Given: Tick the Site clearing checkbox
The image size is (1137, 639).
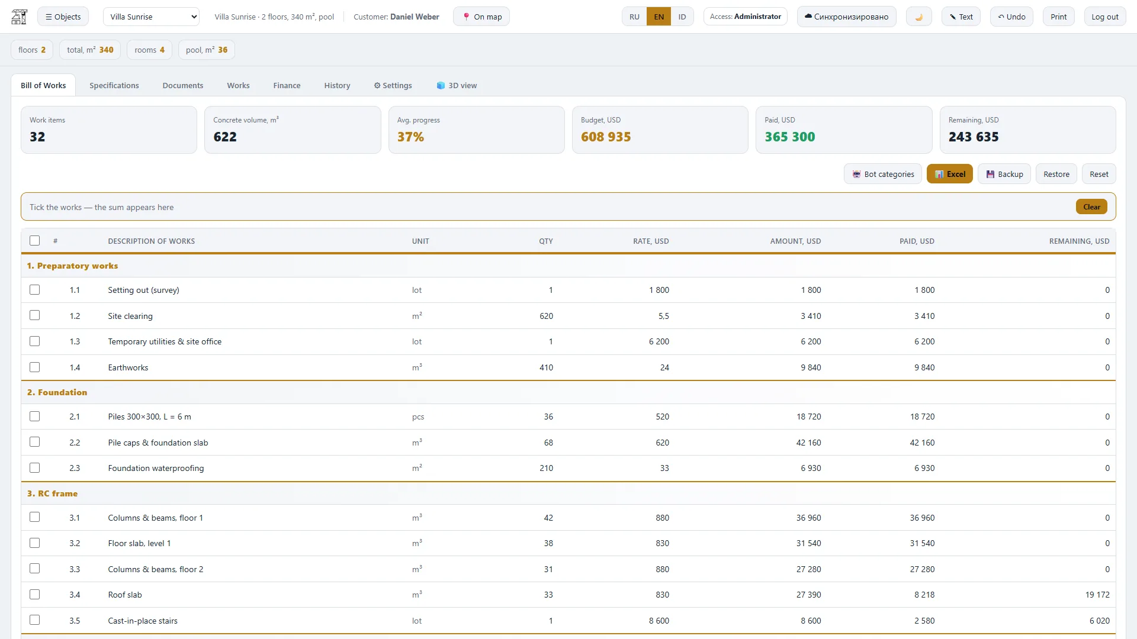Looking at the screenshot, I should [35, 315].
